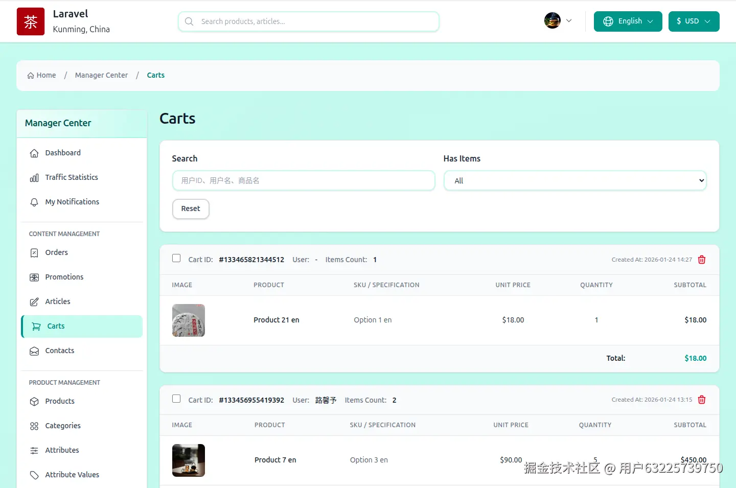Click the Dashboard sidebar icon
This screenshot has width=736, height=488.
[x=34, y=153]
